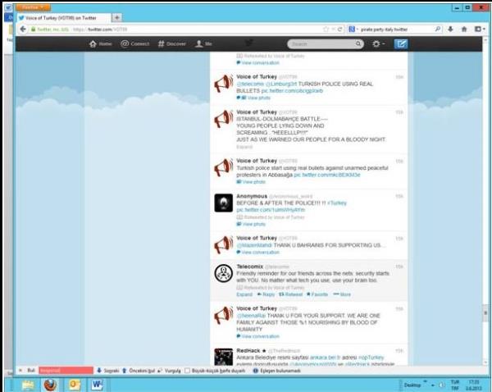
Task: Show hidden system tray icons arrow
Action: click(433, 385)
